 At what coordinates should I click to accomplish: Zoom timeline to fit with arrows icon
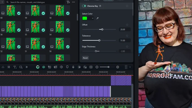tap(91, 67)
